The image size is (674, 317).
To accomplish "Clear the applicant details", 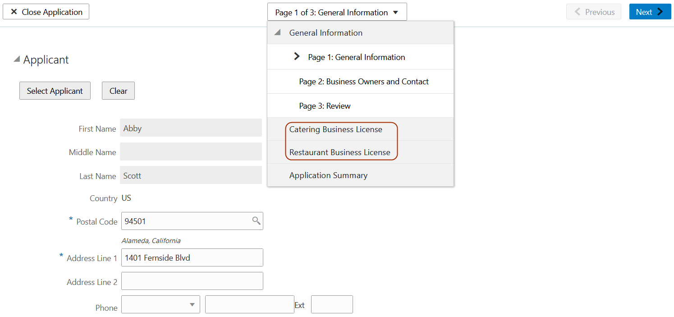I will pos(118,91).
